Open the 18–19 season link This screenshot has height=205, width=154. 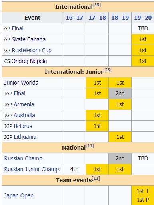pyautogui.click(x=120, y=18)
